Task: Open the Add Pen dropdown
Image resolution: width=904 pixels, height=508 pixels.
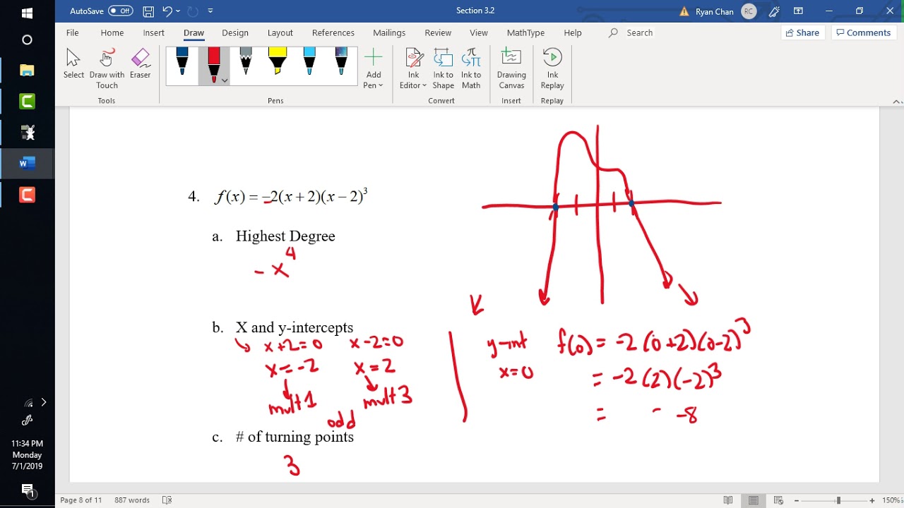Action: click(373, 68)
